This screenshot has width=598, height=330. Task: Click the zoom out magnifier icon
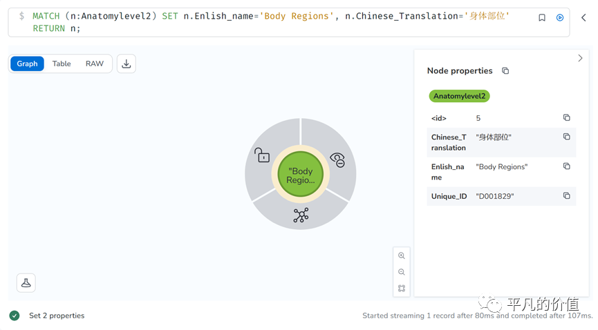click(x=402, y=272)
